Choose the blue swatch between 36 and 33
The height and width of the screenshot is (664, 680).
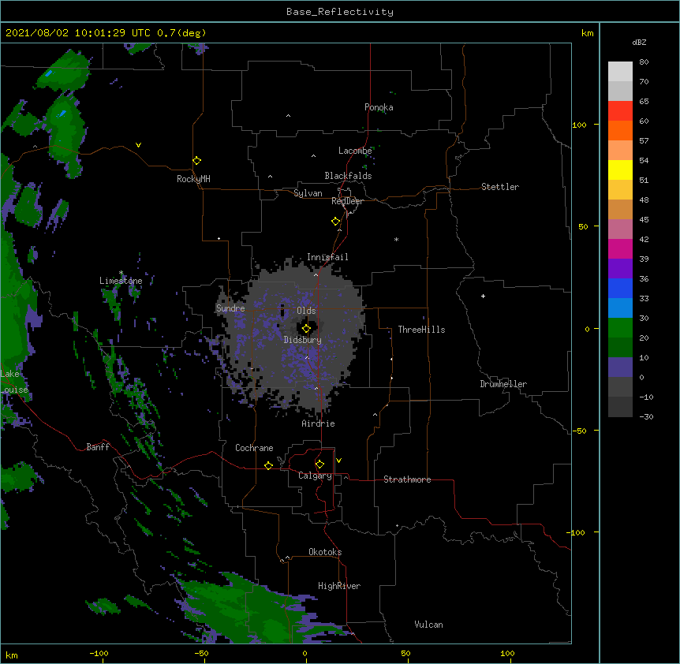[620, 288]
